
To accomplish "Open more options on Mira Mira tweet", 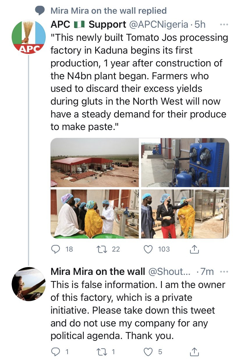I will pos(224,272).
